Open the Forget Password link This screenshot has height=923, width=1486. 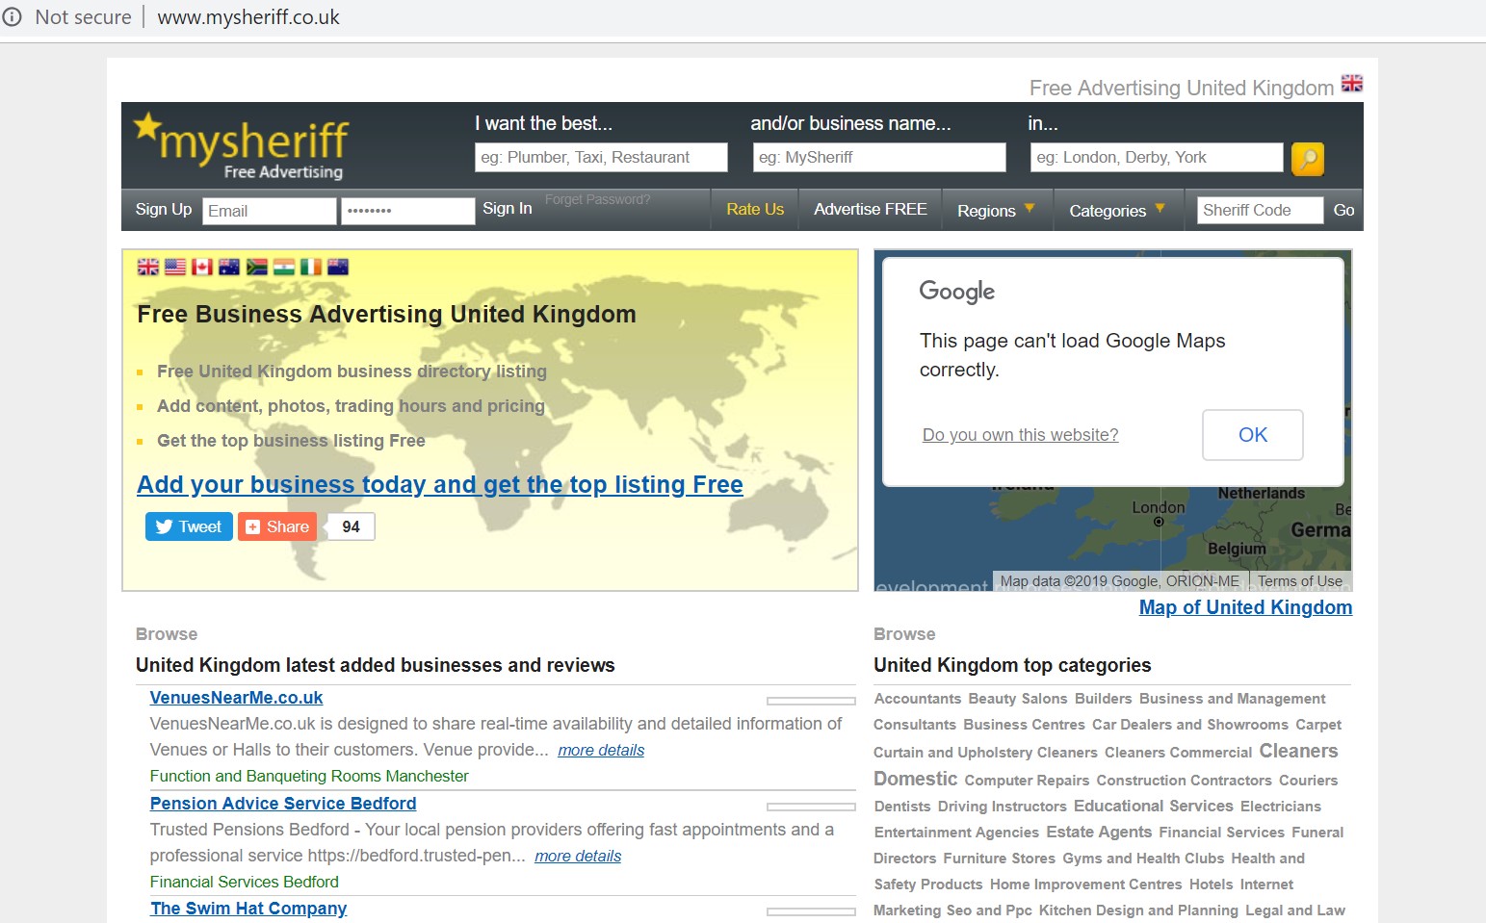(598, 199)
